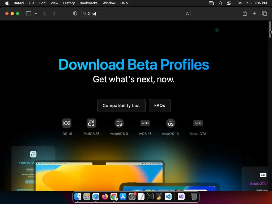Go forward with the forward arrow

[54, 14]
